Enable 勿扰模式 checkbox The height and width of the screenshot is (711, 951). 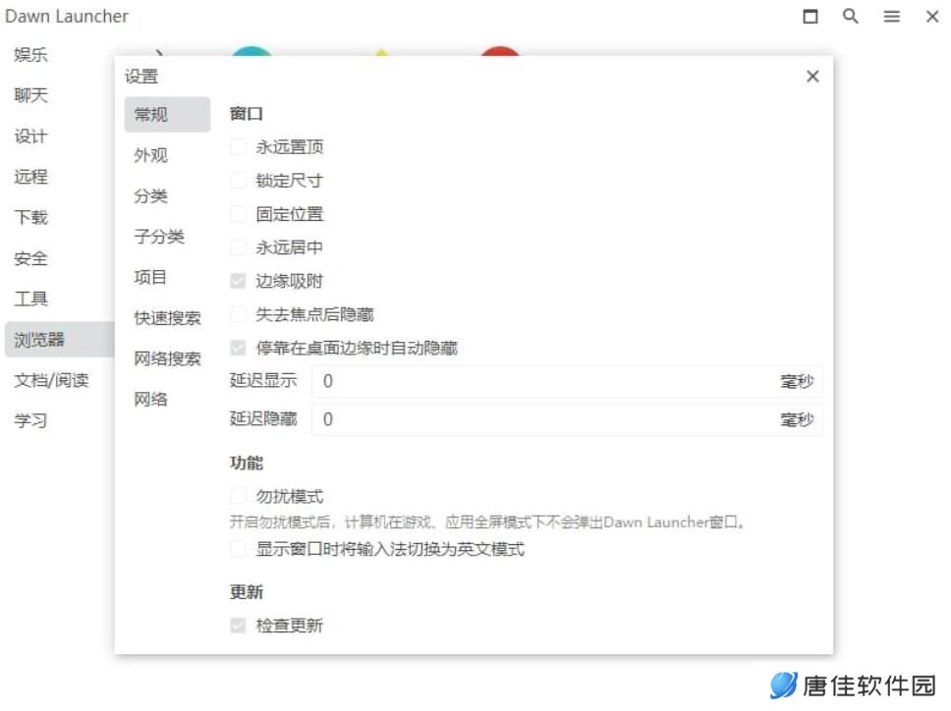click(x=238, y=497)
